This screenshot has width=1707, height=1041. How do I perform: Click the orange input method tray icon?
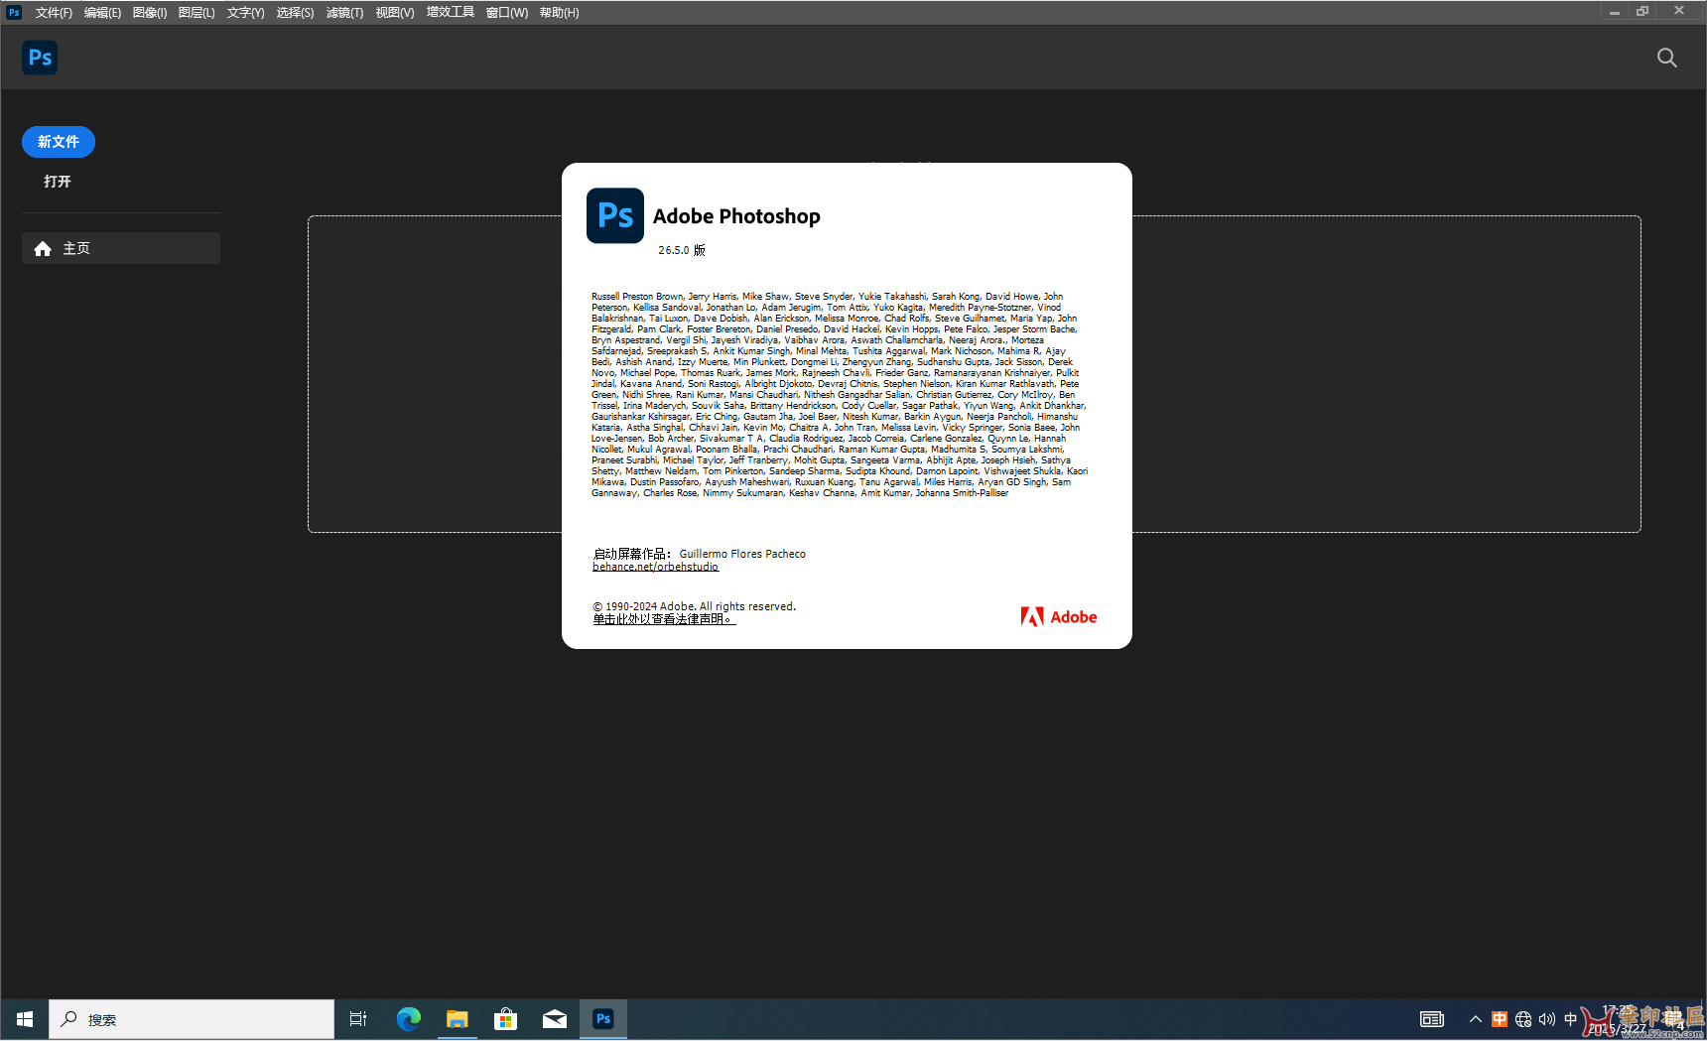1500,1019
